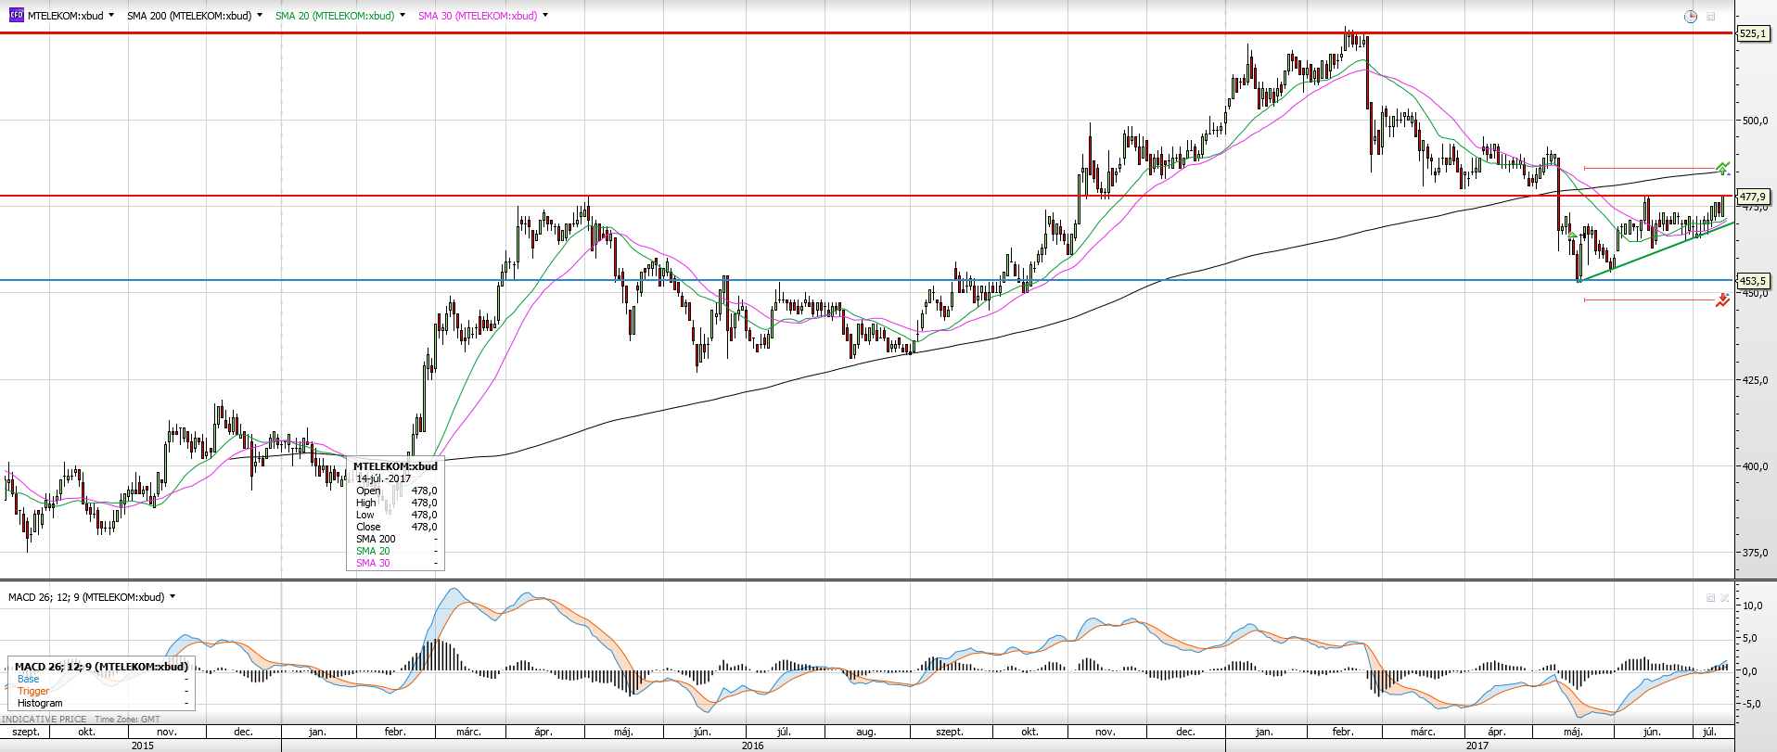Open the MACD 26; 12; 9 dropdown
This screenshot has width=1777, height=752.
pos(173,597)
